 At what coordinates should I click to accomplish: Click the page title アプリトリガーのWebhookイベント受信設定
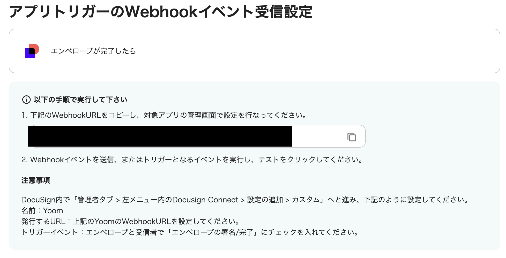coord(161,12)
